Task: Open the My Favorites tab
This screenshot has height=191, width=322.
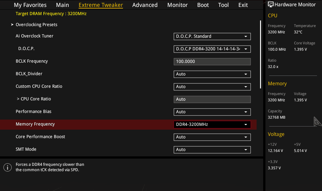Action: tap(30, 5)
